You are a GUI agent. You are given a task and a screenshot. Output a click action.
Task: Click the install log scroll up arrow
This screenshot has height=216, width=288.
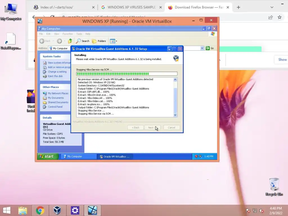pos(175,80)
